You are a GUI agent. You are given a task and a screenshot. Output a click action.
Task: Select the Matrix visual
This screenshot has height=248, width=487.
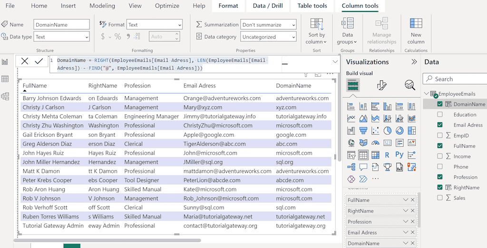coord(375,155)
